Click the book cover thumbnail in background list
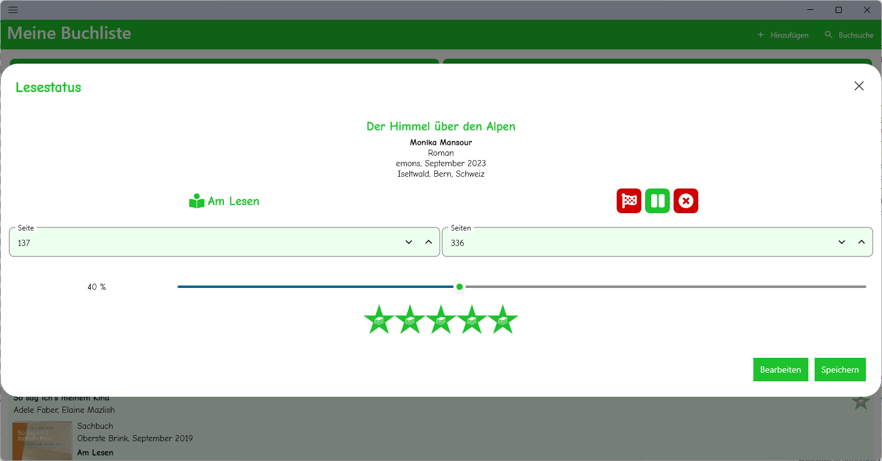 click(42, 441)
